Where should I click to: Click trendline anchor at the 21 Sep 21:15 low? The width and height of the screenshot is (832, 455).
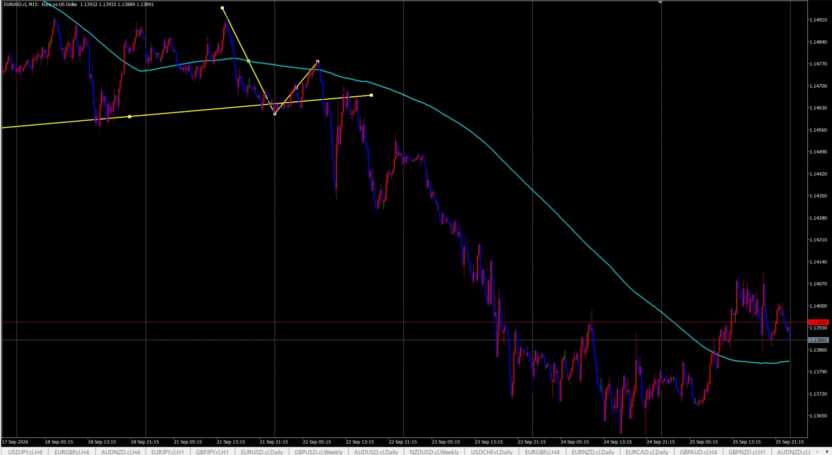point(275,113)
